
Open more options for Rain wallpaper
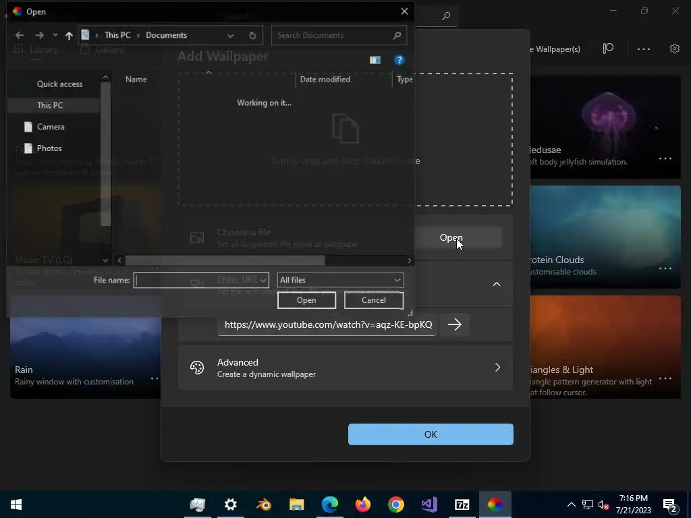point(155,378)
